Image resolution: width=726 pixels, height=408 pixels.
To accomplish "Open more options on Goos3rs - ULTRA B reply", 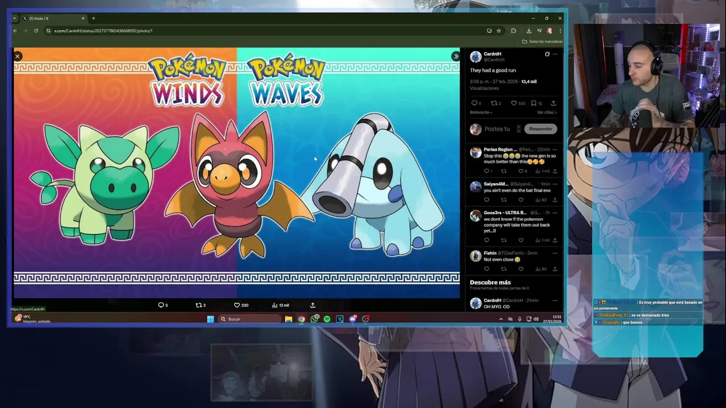I will coord(555,212).
